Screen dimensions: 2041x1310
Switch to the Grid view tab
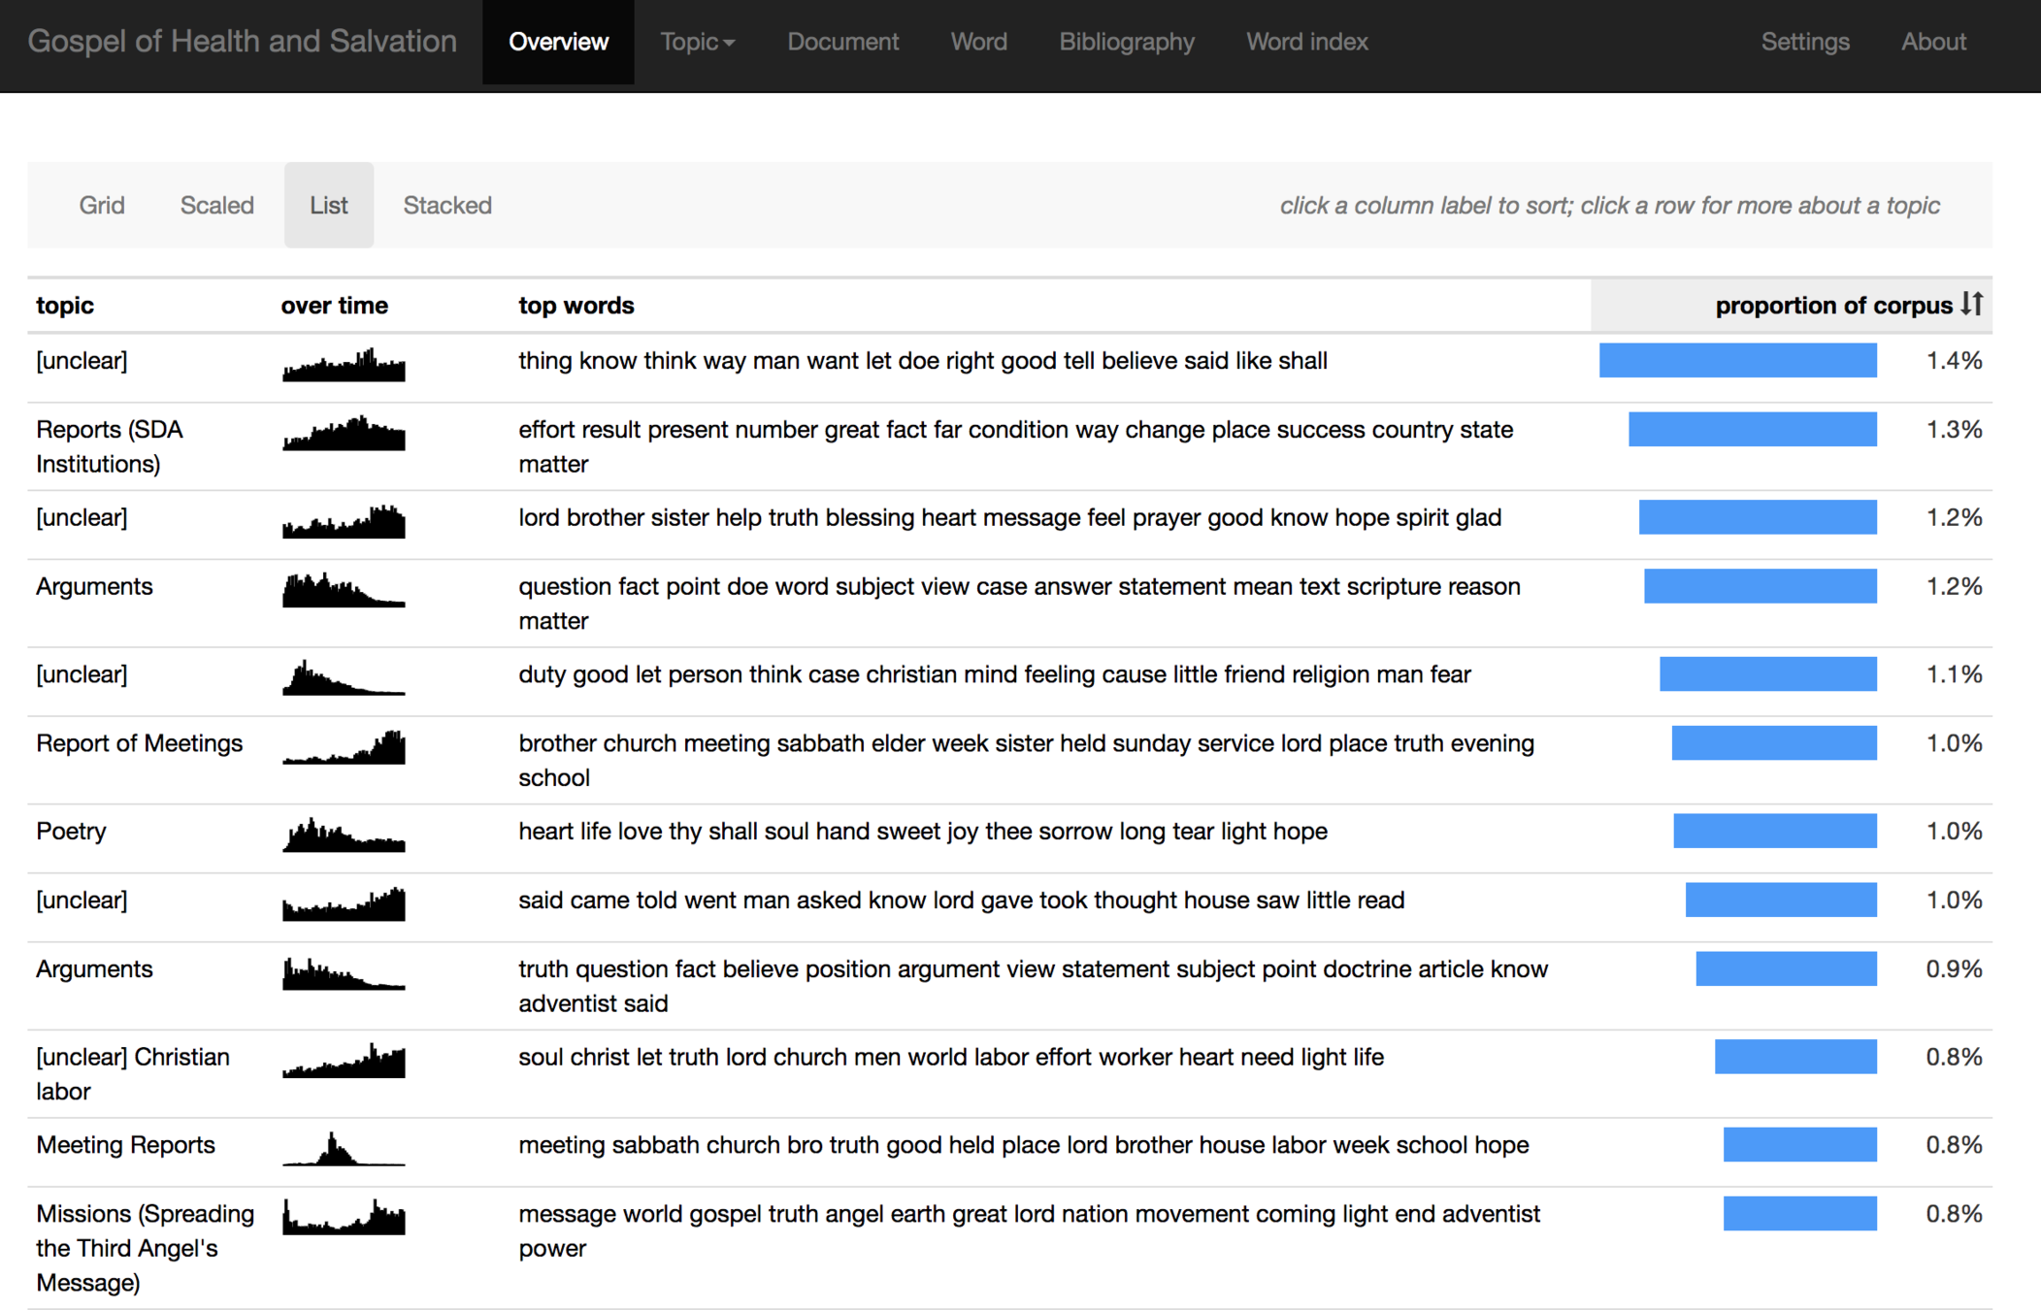click(102, 205)
